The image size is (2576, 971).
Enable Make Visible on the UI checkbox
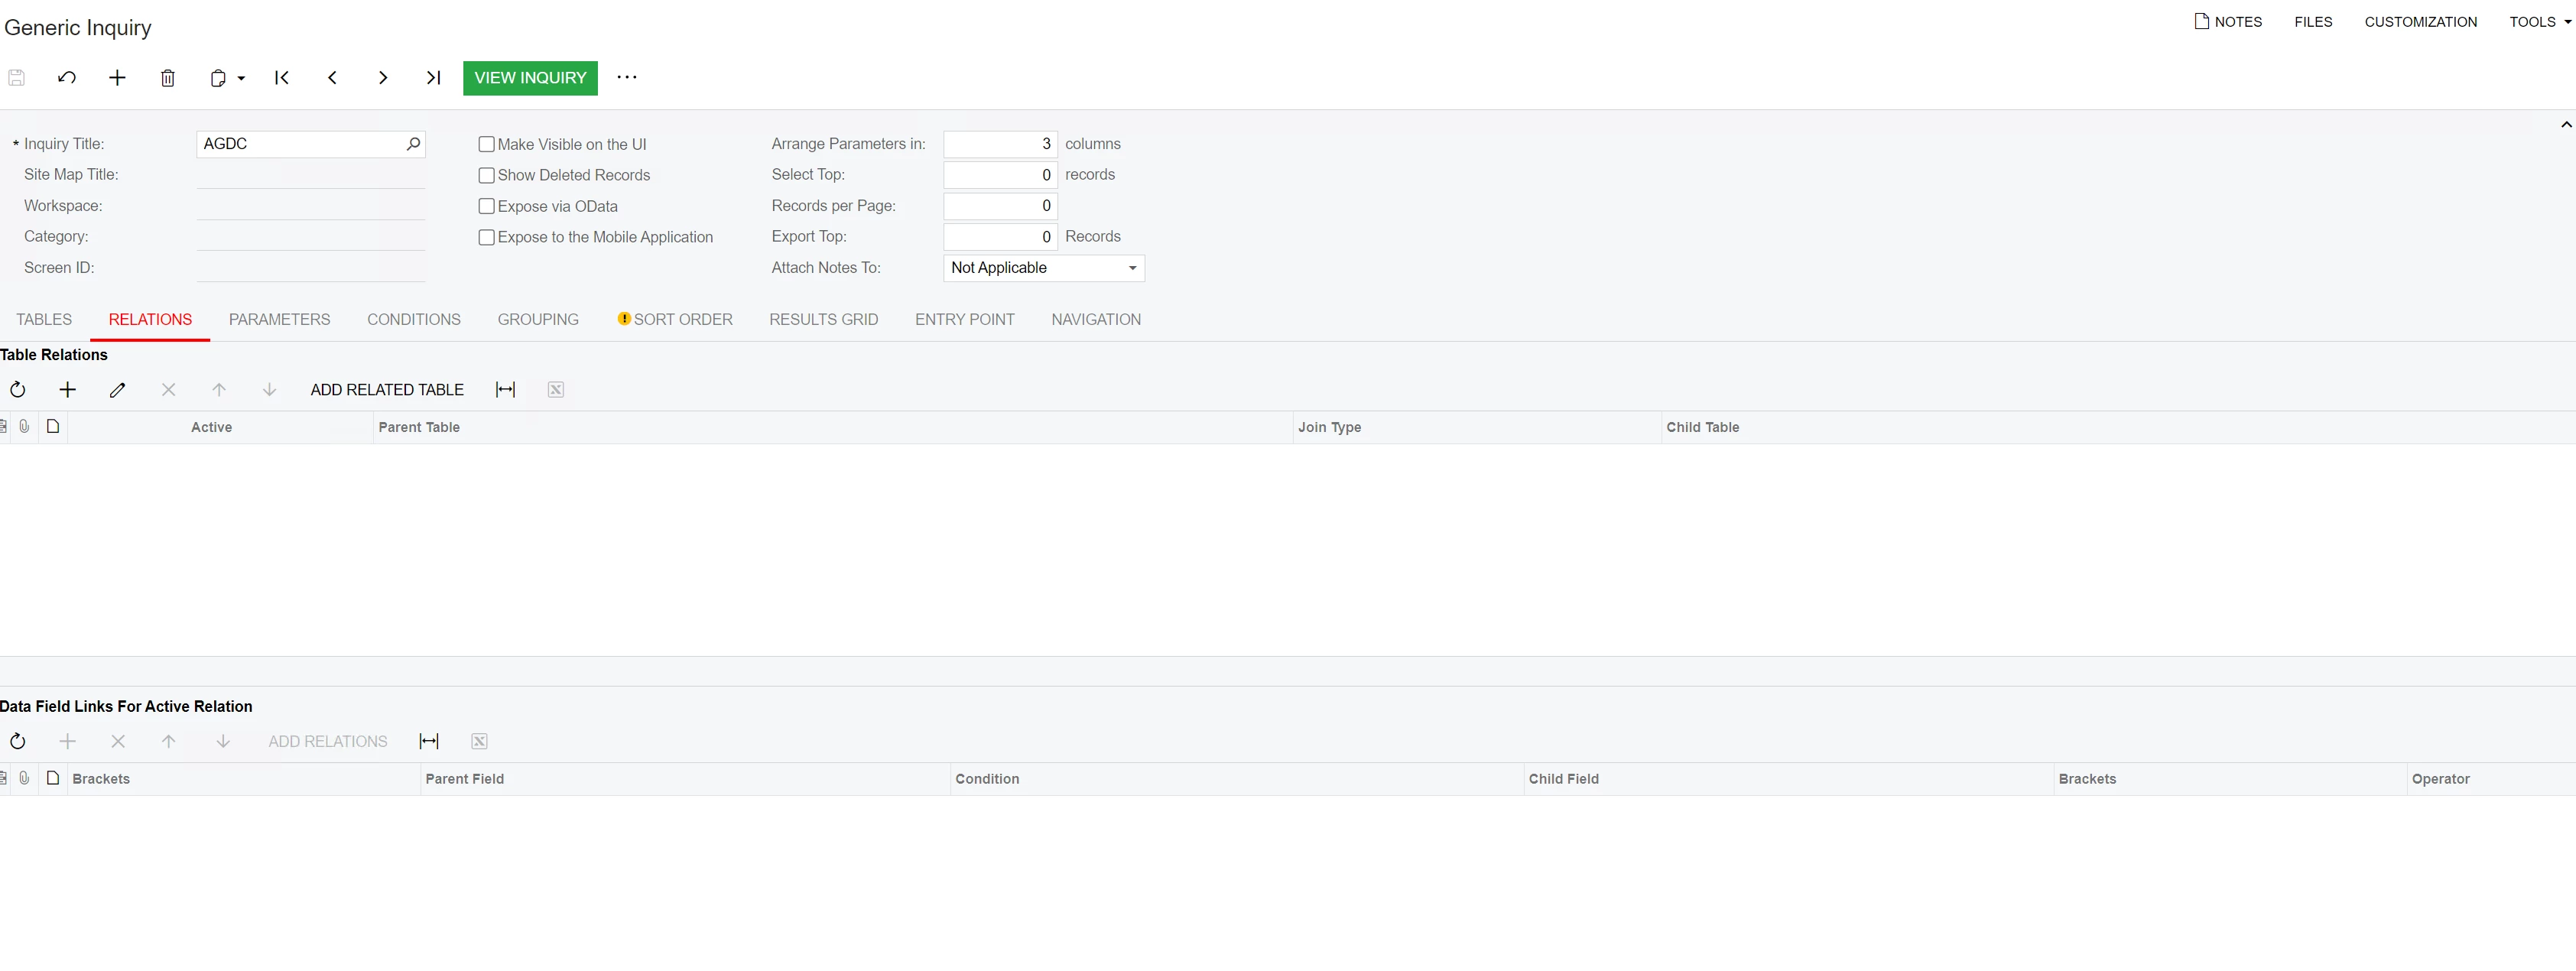tap(487, 144)
